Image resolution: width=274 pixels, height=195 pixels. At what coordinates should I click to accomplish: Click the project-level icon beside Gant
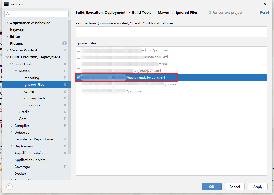pyautogui.click(x=65, y=119)
